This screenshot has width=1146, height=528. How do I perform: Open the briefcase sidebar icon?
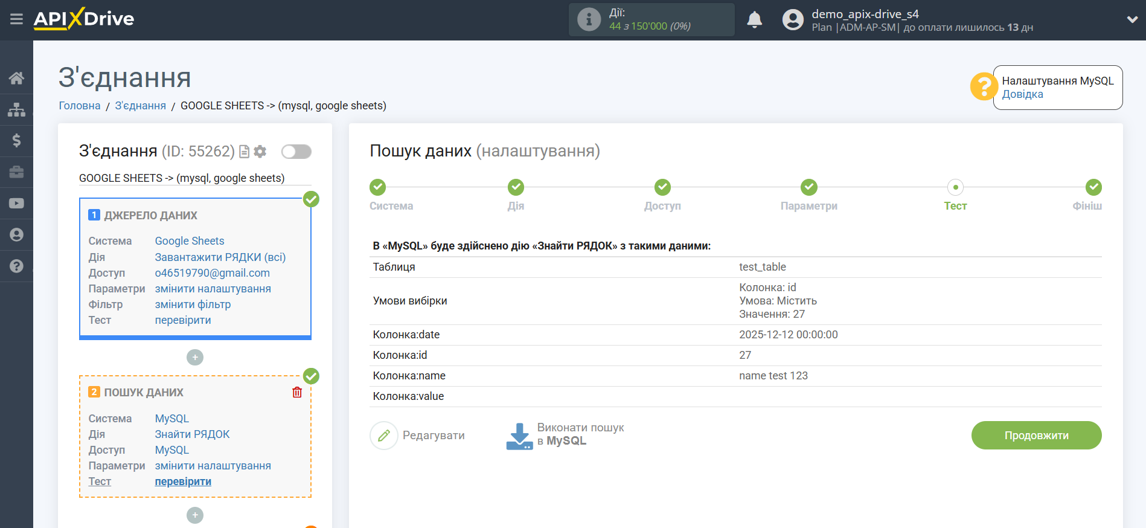[16, 172]
